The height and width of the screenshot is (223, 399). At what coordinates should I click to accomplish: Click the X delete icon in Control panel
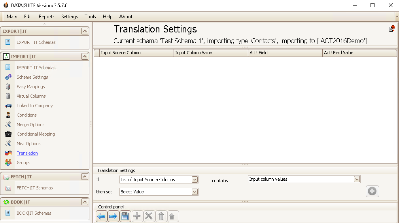(x=149, y=216)
